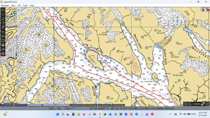Click the OpenCPN taskbar icon
This screenshot has height=118, width=210.
tap(100, 114)
